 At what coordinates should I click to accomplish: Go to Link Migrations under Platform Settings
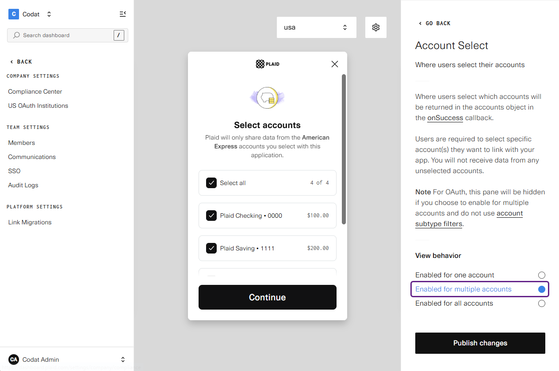[x=30, y=222]
